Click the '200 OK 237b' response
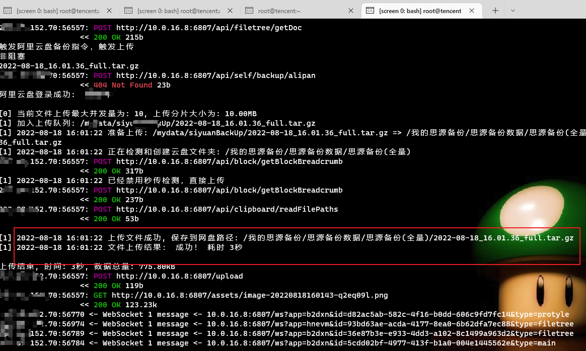The image size is (586, 351). 112,200
